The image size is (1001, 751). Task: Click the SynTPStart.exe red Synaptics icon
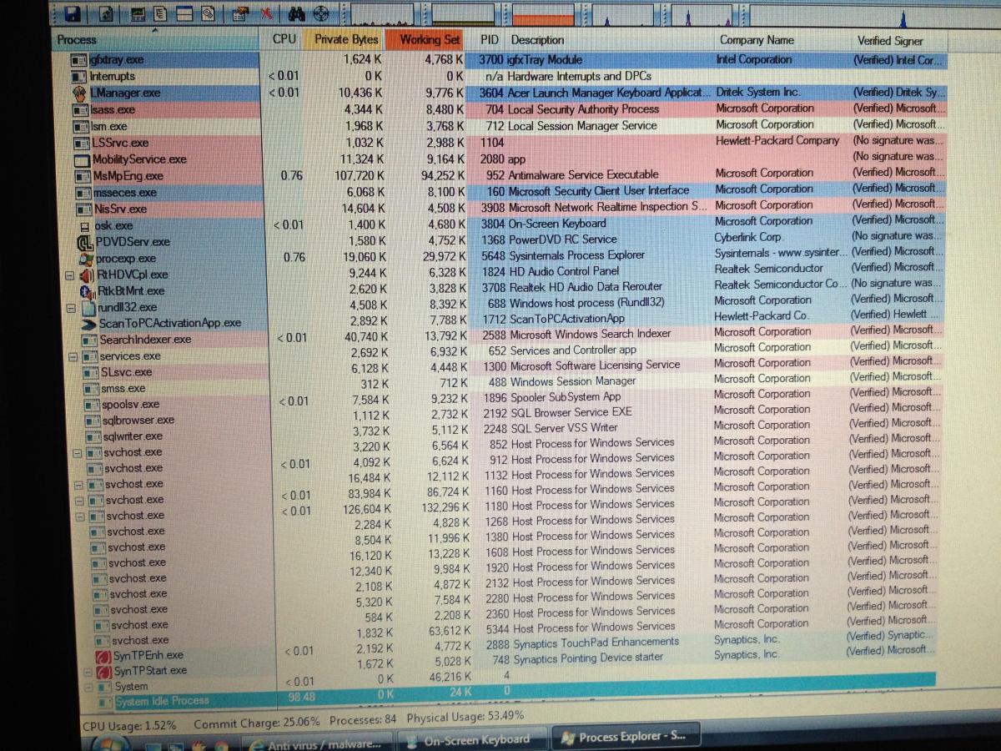click(104, 671)
